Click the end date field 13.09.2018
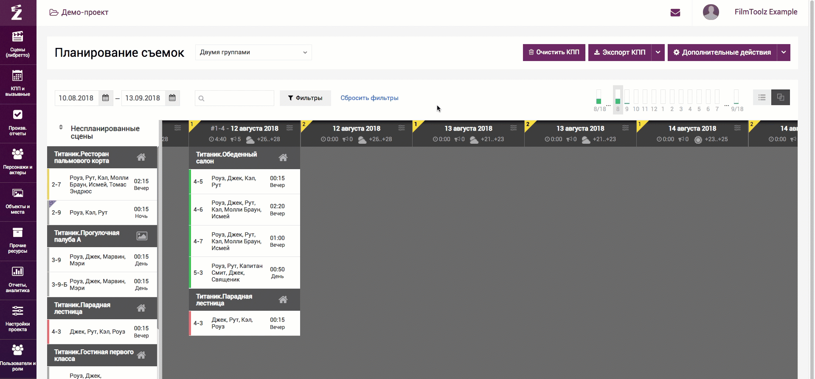 pos(143,98)
